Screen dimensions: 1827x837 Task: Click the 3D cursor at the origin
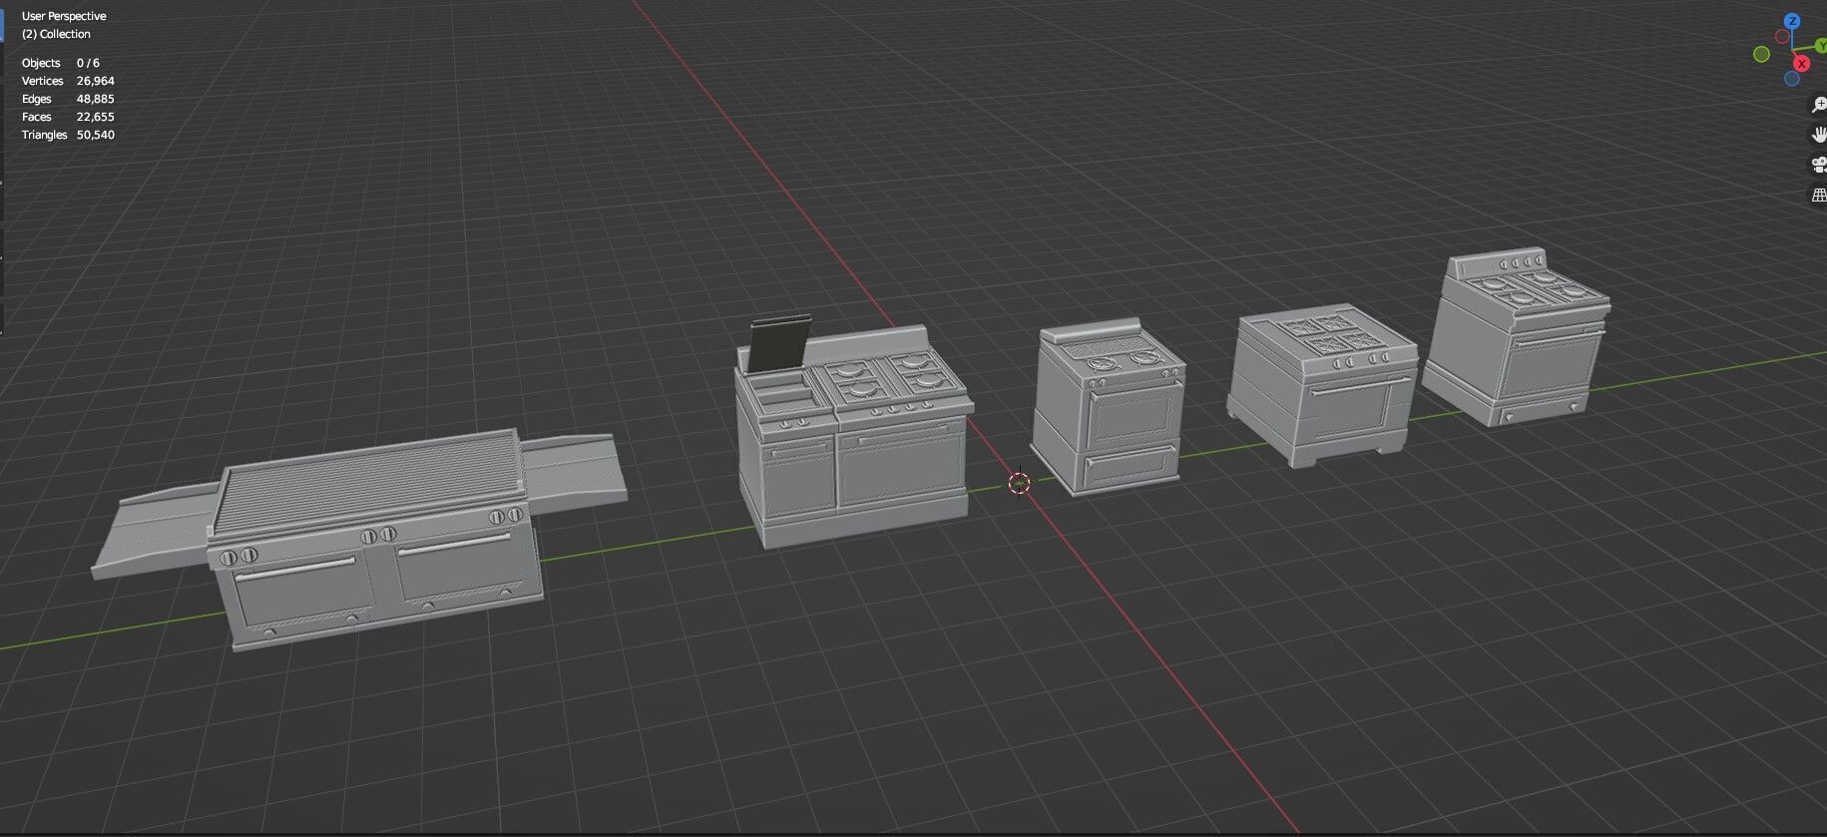tap(1019, 484)
